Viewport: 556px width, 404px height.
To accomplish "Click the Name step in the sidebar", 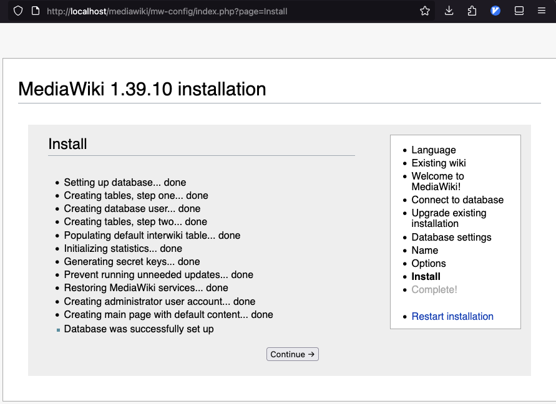I will point(425,250).
